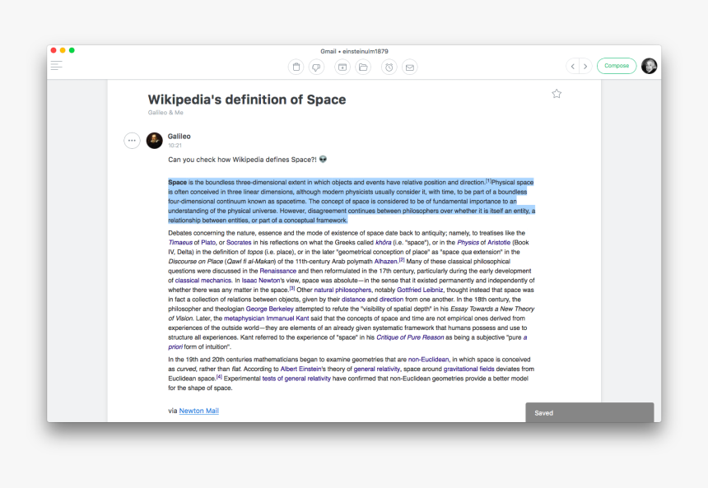Image resolution: width=708 pixels, height=488 pixels.
Task: Archive the conversation using the archive icon
Action: (x=342, y=67)
